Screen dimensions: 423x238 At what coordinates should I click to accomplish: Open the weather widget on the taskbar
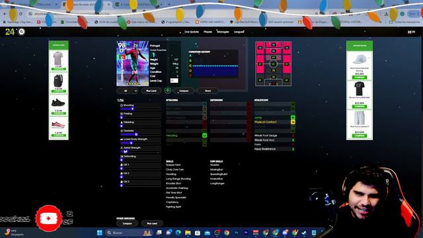[x=13, y=233]
